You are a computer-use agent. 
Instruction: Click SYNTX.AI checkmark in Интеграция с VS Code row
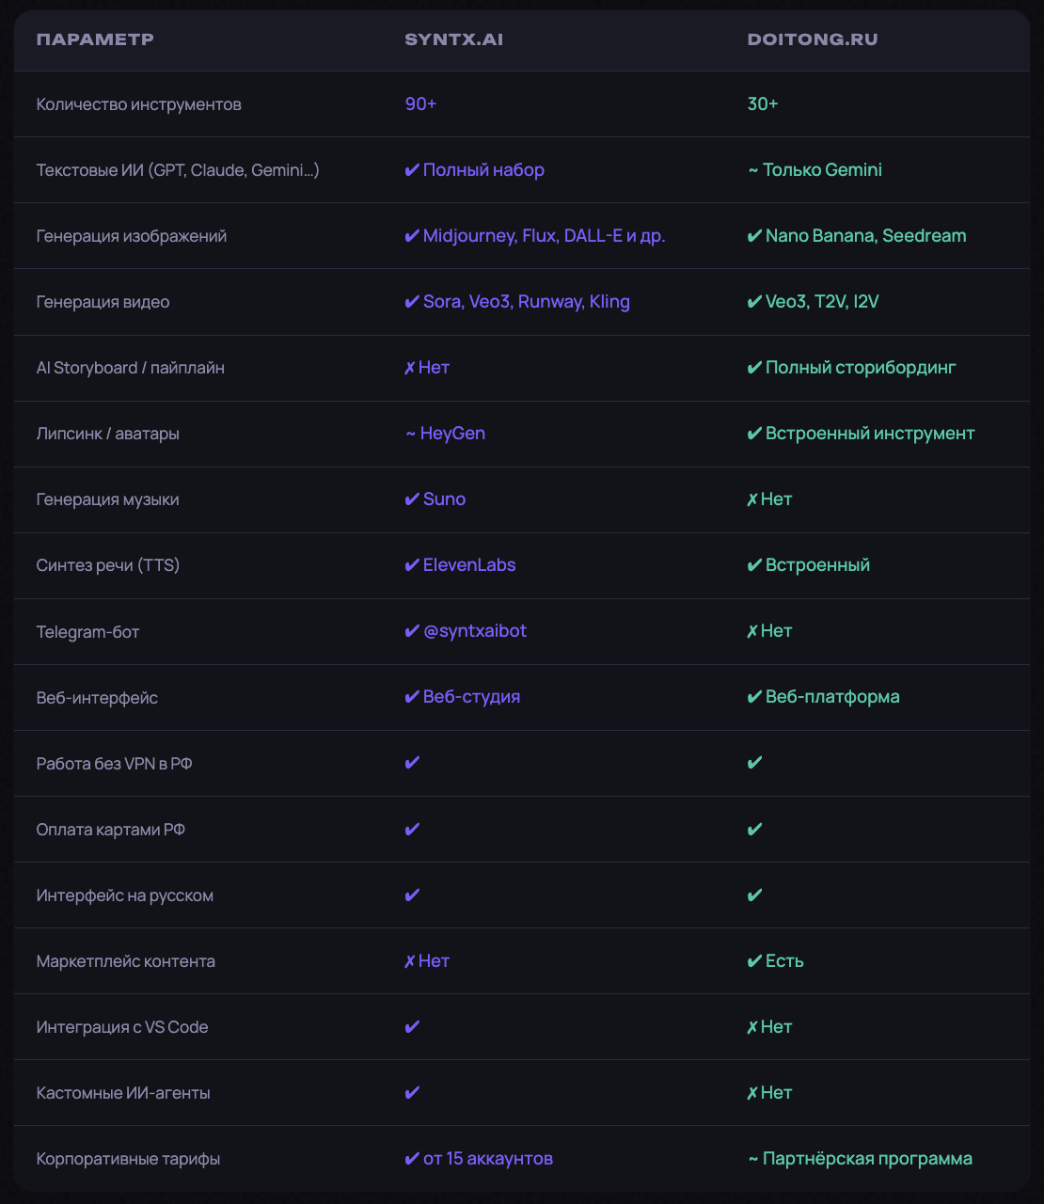click(x=412, y=1026)
